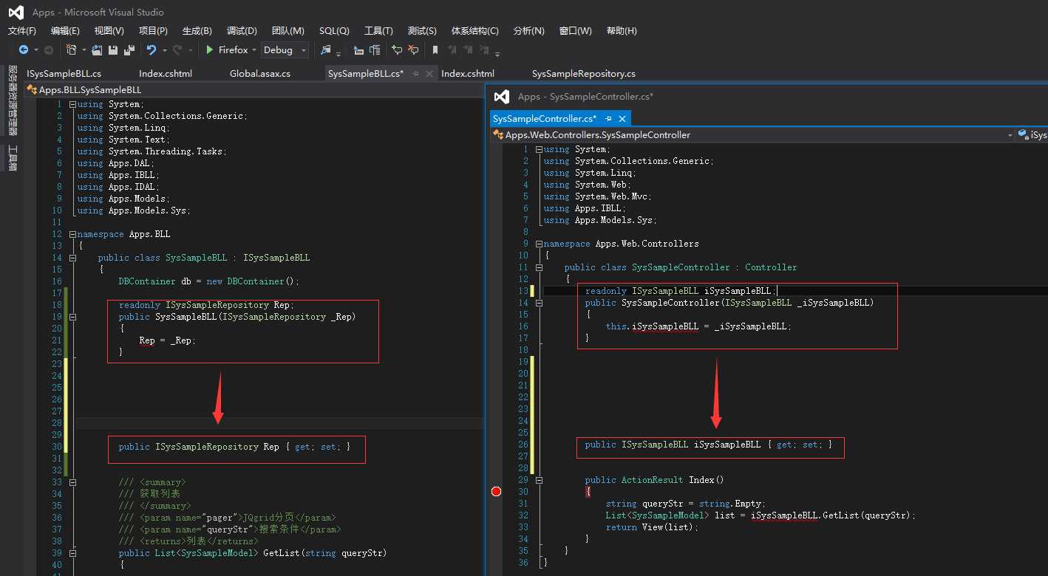Close the SysSampleController.cs* tab
Screen dimensions: 1048x576
622,119
